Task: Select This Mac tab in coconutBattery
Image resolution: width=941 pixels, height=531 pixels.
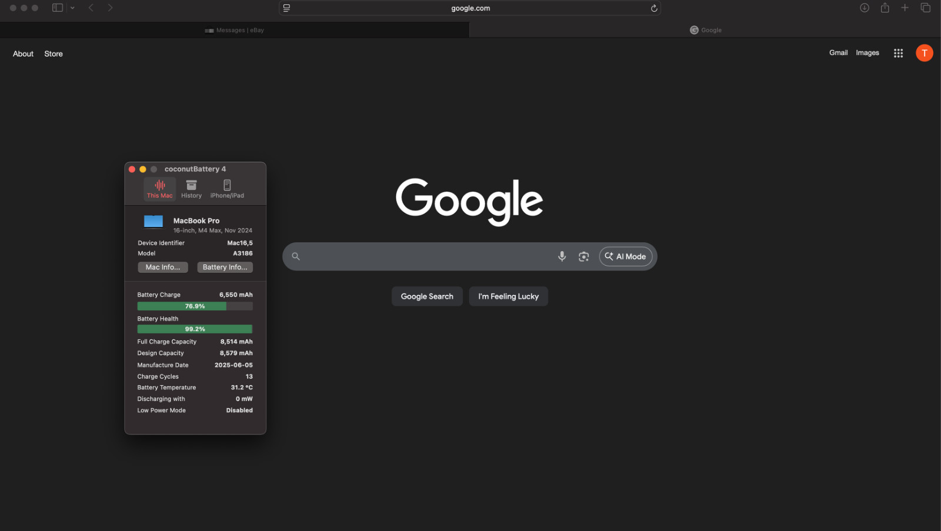Action: coord(160,189)
